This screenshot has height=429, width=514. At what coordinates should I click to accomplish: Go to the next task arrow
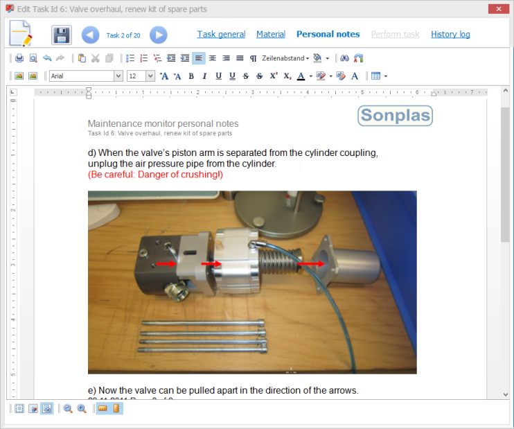click(x=158, y=35)
